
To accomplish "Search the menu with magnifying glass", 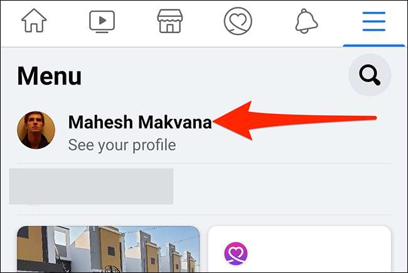I will click(370, 75).
